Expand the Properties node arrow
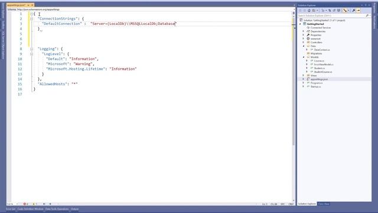378x213 pixels. [x=304, y=35]
